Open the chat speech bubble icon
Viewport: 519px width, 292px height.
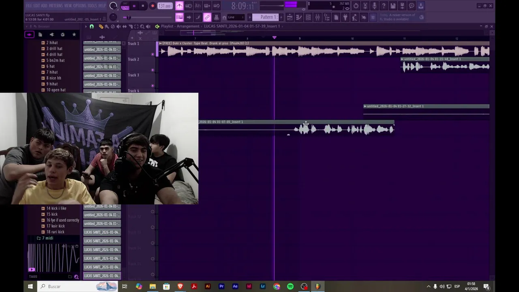[x=412, y=6]
